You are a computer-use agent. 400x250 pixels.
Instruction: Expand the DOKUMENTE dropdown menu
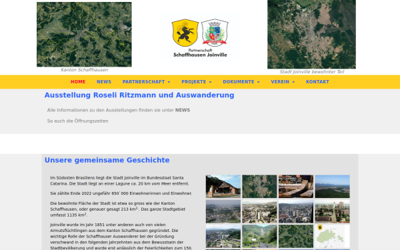tap(241, 82)
